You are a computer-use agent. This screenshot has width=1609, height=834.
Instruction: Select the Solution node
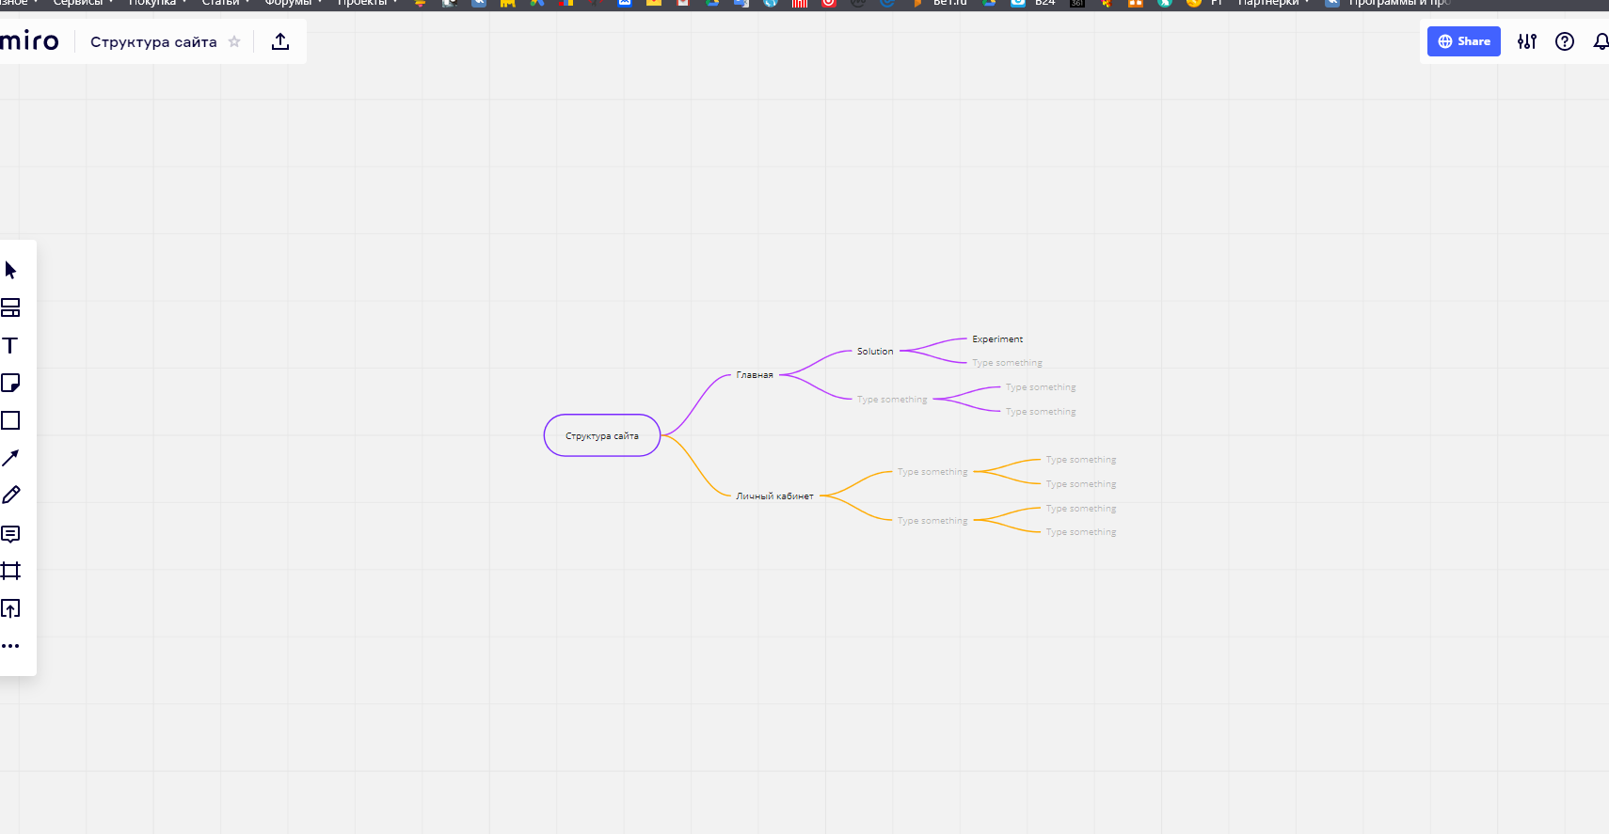point(875,352)
